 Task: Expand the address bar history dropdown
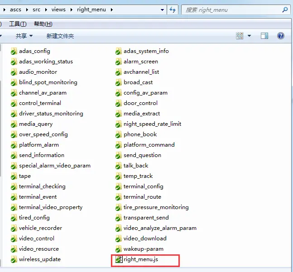click(x=162, y=10)
